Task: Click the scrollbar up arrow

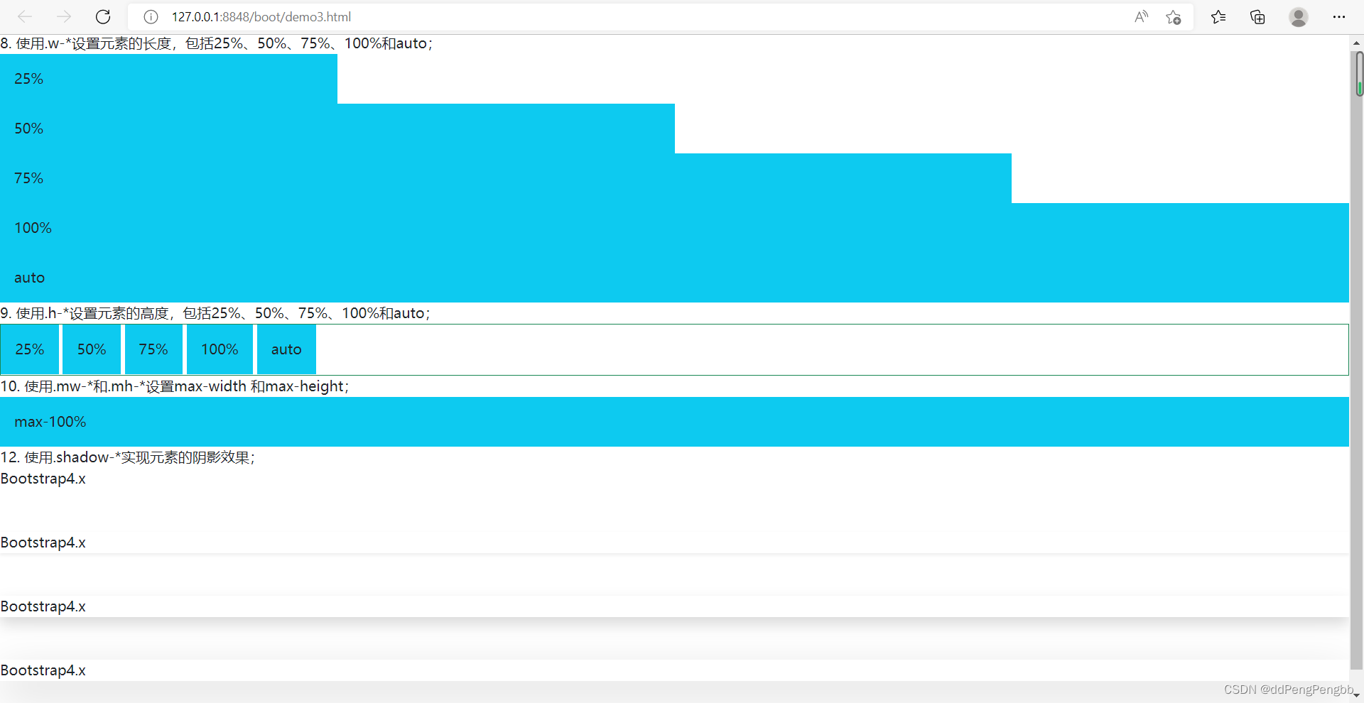Action: pyautogui.click(x=1357, y=43)
